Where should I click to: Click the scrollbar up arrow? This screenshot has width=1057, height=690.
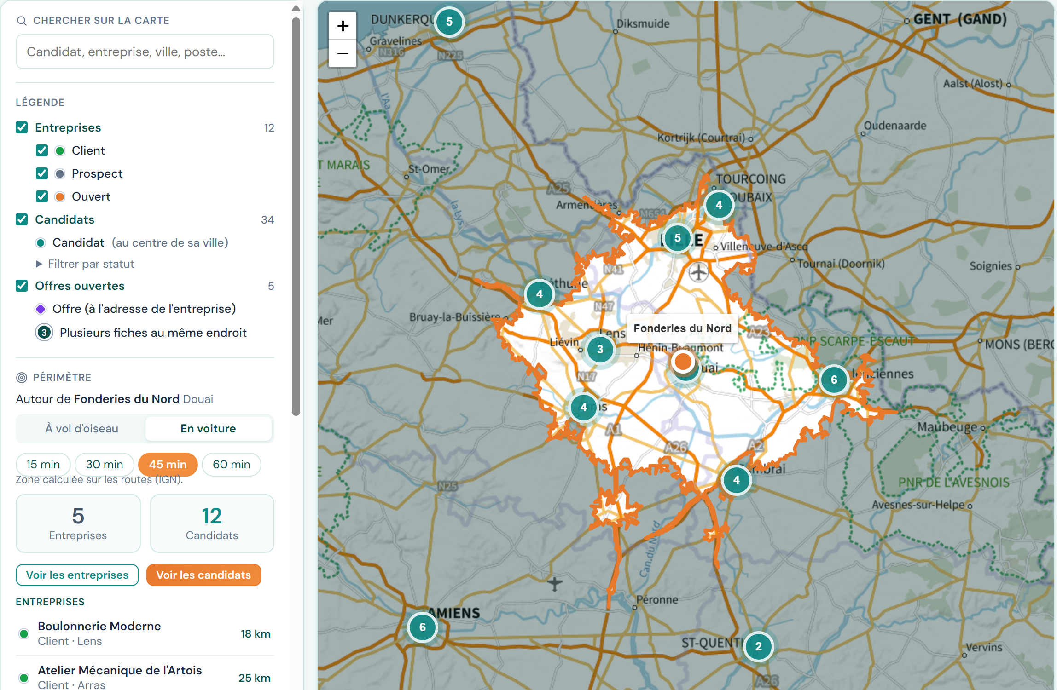[296, 8]
